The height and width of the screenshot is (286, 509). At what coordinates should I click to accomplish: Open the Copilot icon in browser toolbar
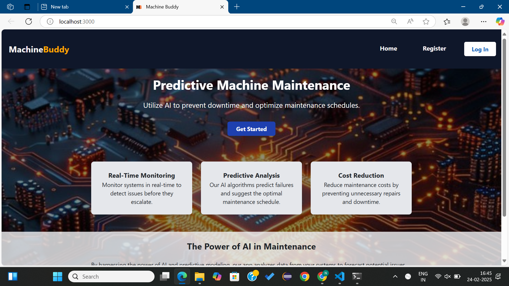(500, 21)
